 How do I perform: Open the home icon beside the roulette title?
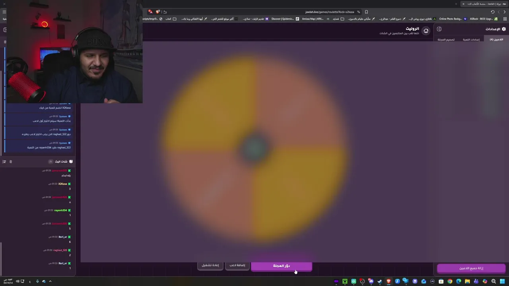tap(426, 31)
